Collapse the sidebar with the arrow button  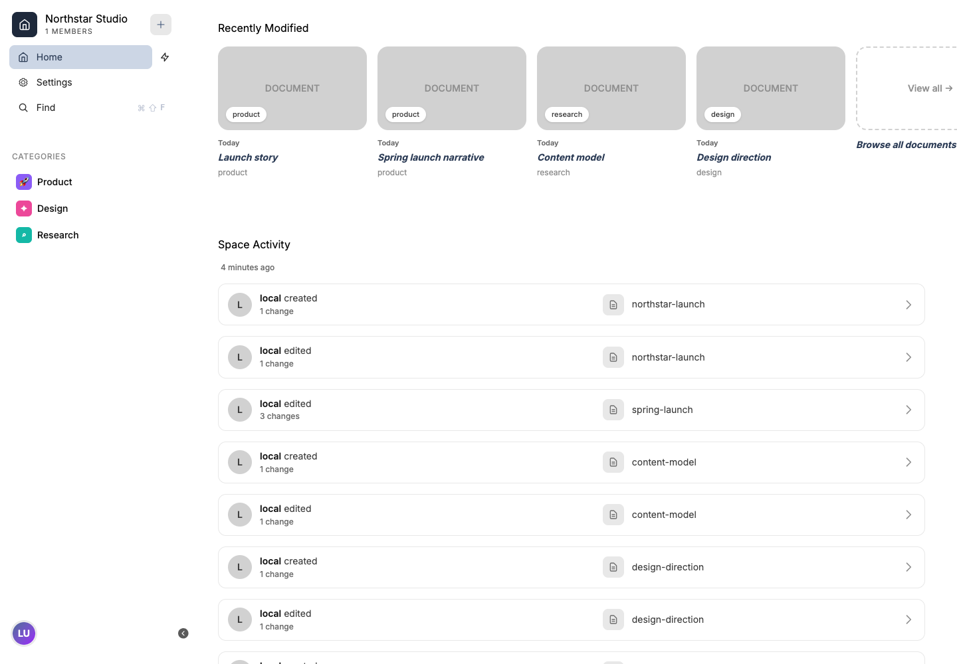click(183, 633)
